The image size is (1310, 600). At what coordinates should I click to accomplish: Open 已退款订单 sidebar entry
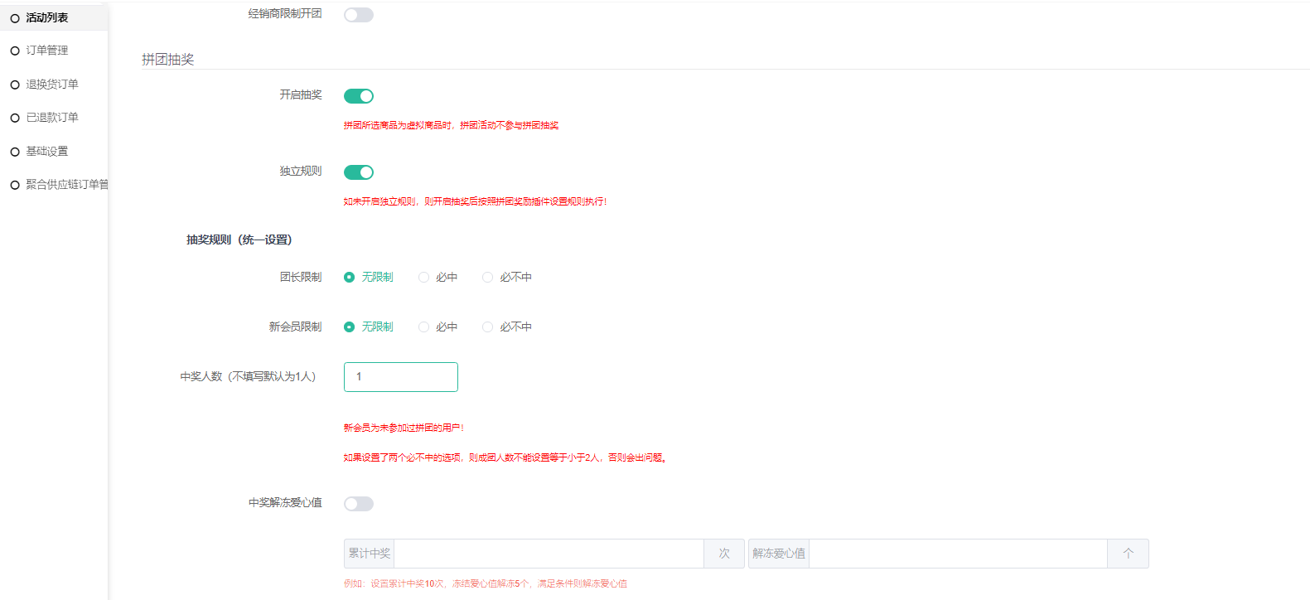coord(52,118)
